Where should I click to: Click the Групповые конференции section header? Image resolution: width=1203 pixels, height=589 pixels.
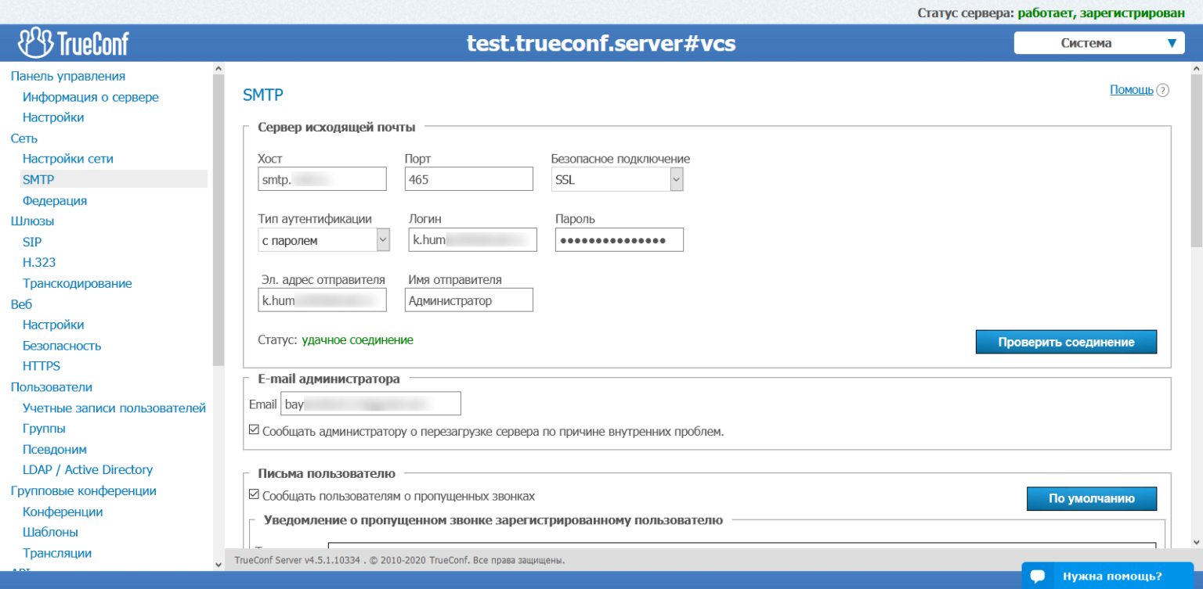84,490
